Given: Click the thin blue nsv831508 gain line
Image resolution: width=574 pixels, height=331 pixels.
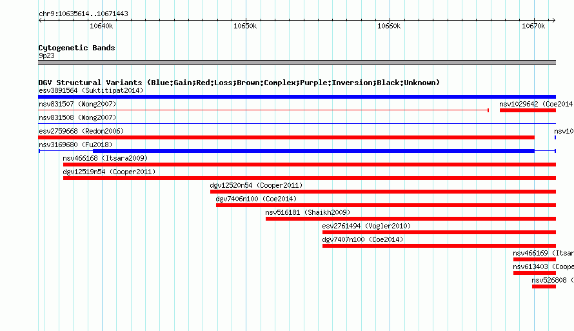Looking at the screenshot, I should [297, 124].
